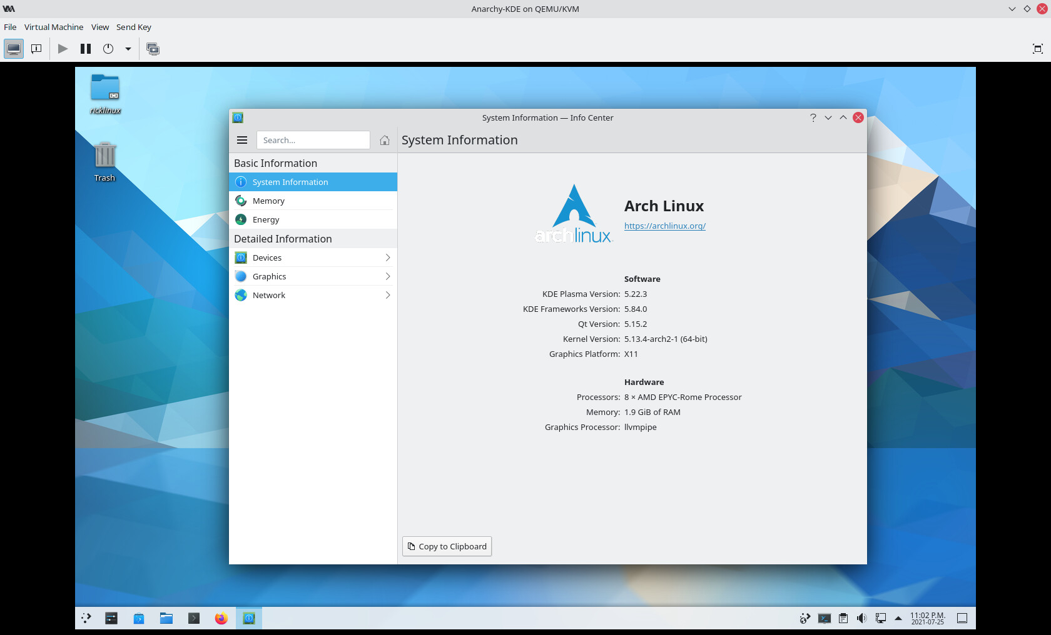Click the virt-manager logo in title bar
The height and width of the screenshot is (635, 1051).
(9, 9)
